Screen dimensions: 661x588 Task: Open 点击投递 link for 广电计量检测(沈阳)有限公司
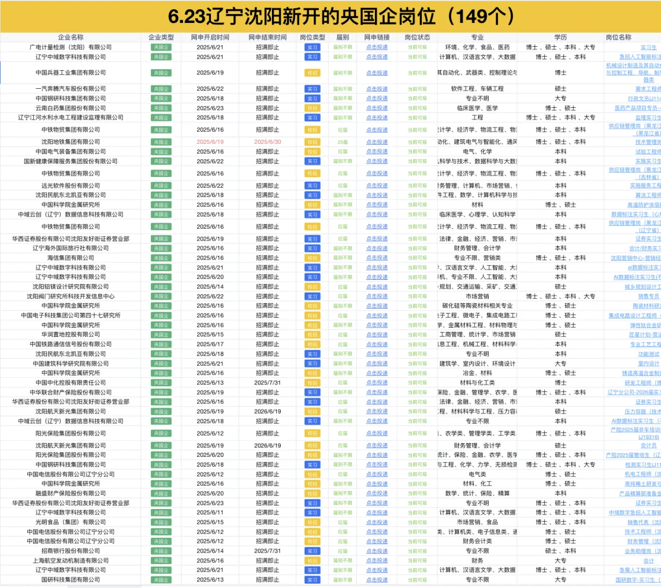tap(377, 47)
